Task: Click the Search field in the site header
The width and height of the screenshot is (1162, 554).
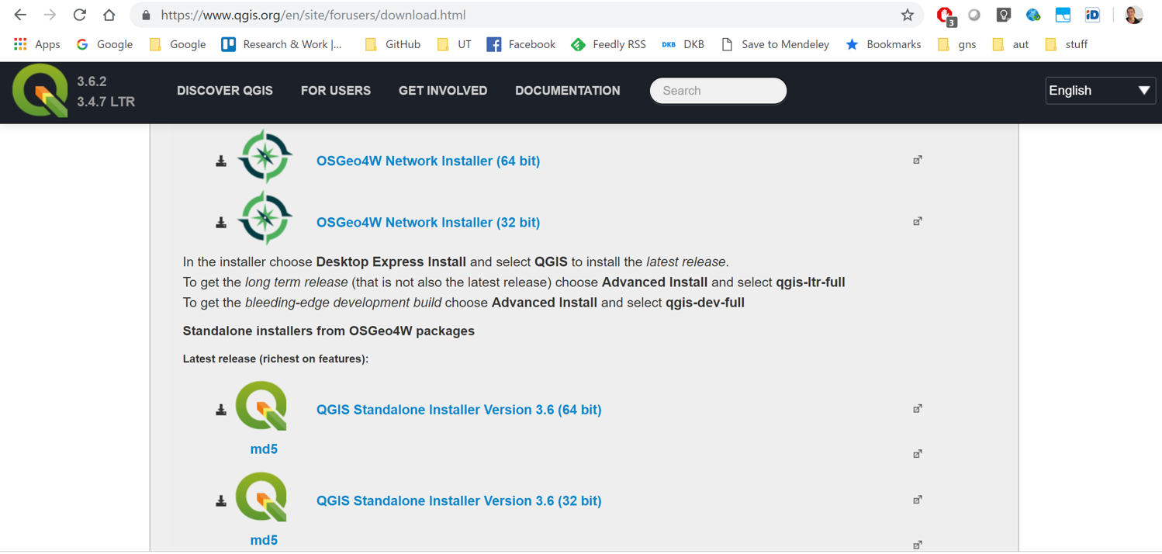Action: point(718,91)
